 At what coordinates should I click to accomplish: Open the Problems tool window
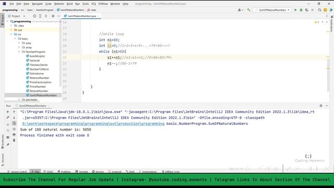point(64,171)
